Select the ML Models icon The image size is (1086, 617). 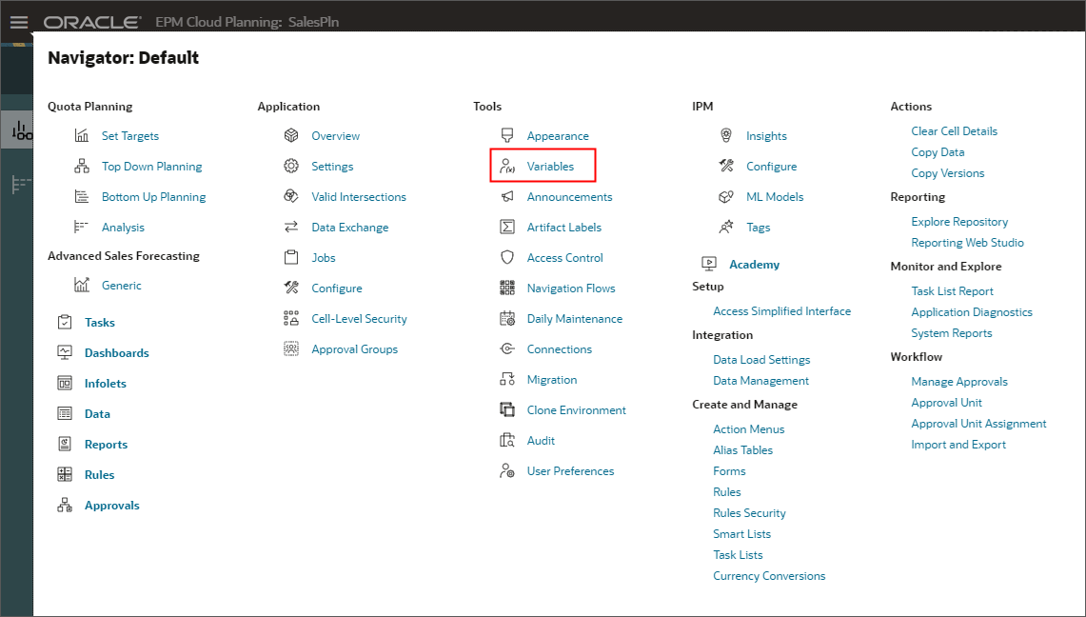[x=724, y=196]
